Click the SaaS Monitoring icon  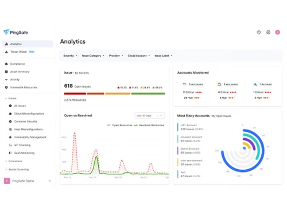pyautogui.click(x=10, y=153)
